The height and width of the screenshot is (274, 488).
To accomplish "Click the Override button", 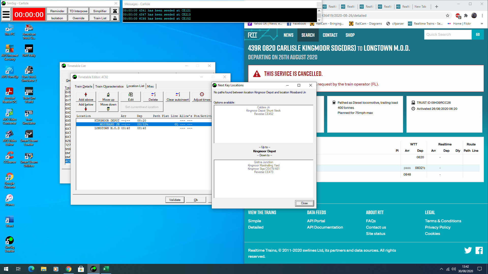I will coord(79,18).
